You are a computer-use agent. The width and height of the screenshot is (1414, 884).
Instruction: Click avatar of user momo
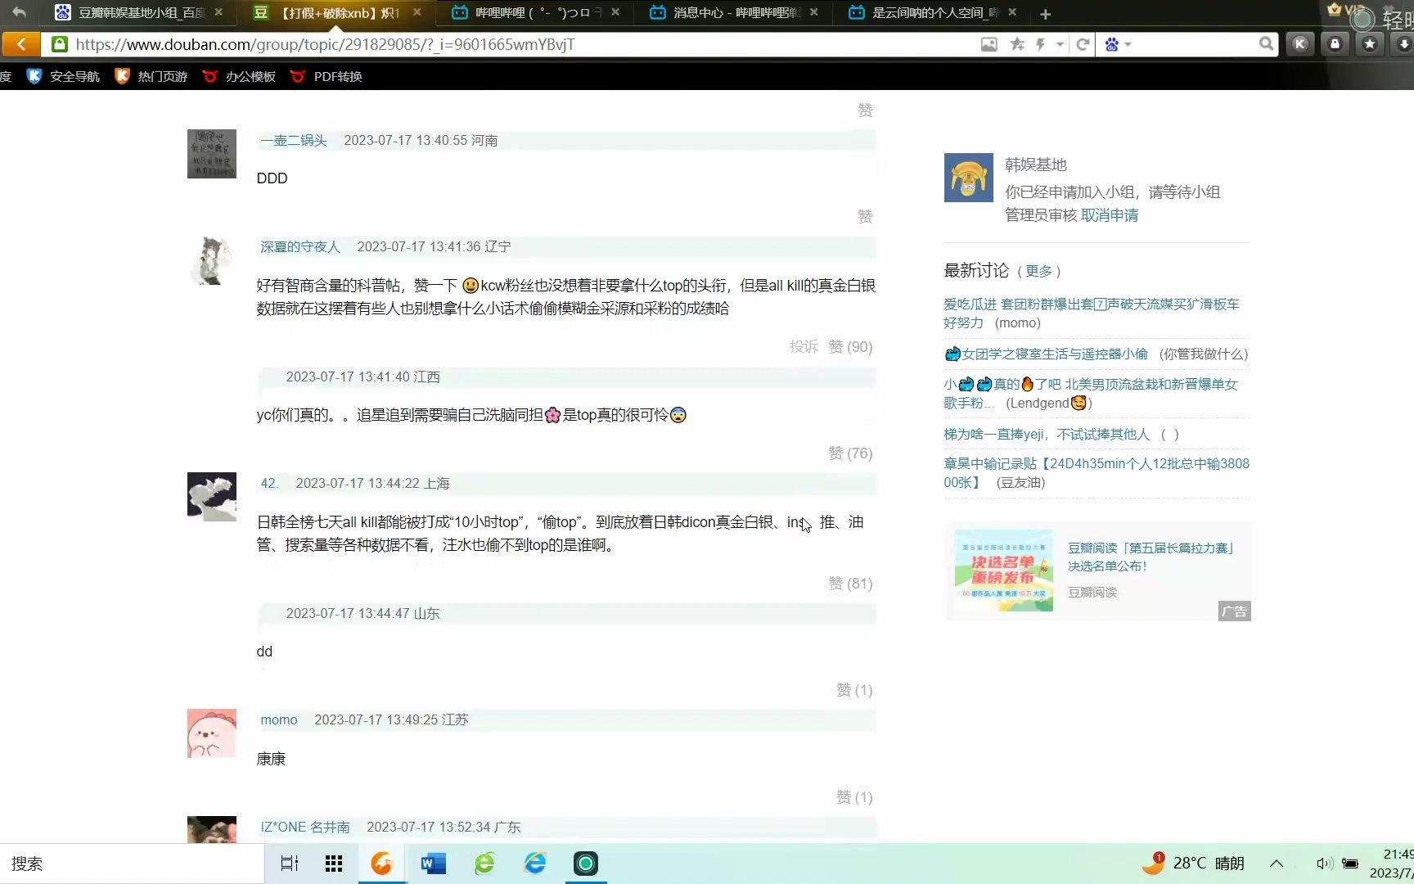(x=211, y=733)
